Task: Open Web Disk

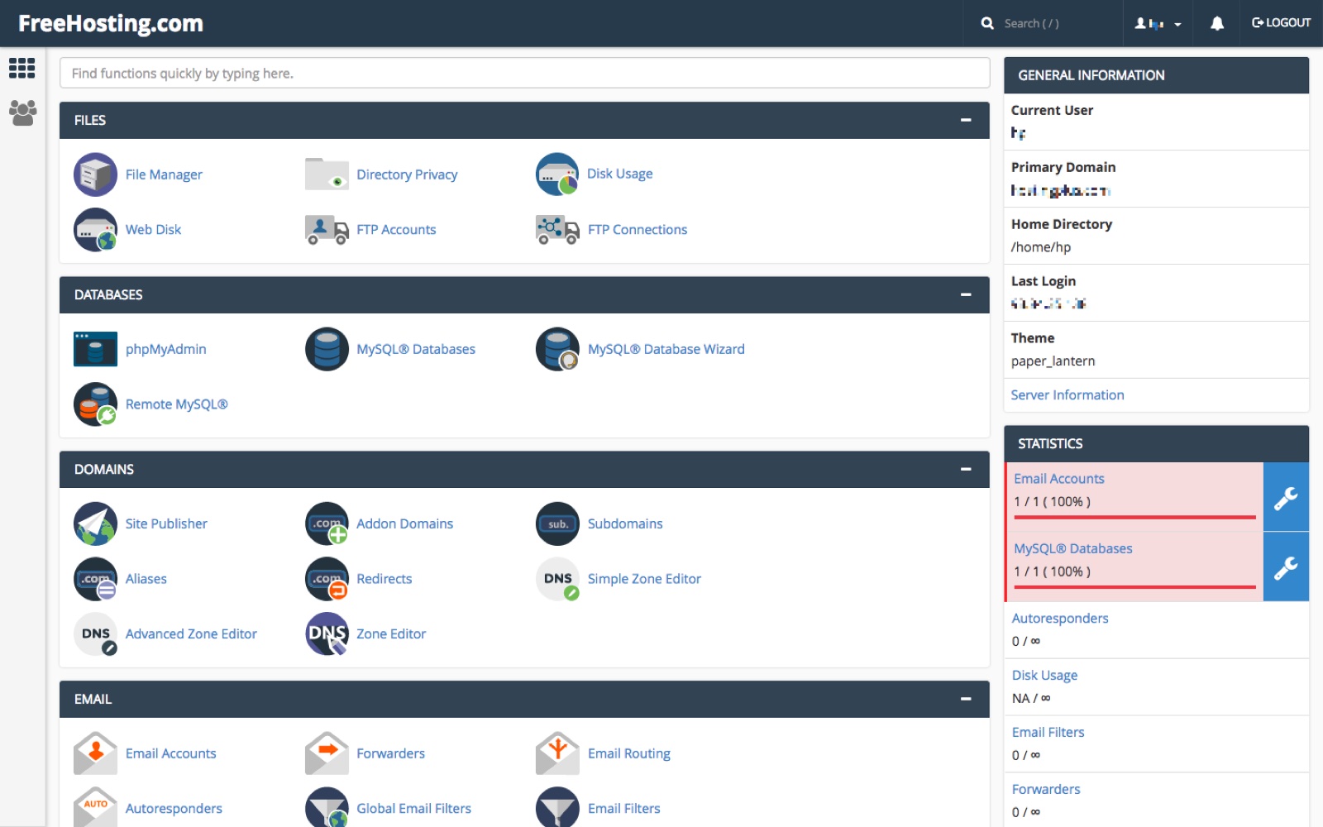Action: coord(153,229)
